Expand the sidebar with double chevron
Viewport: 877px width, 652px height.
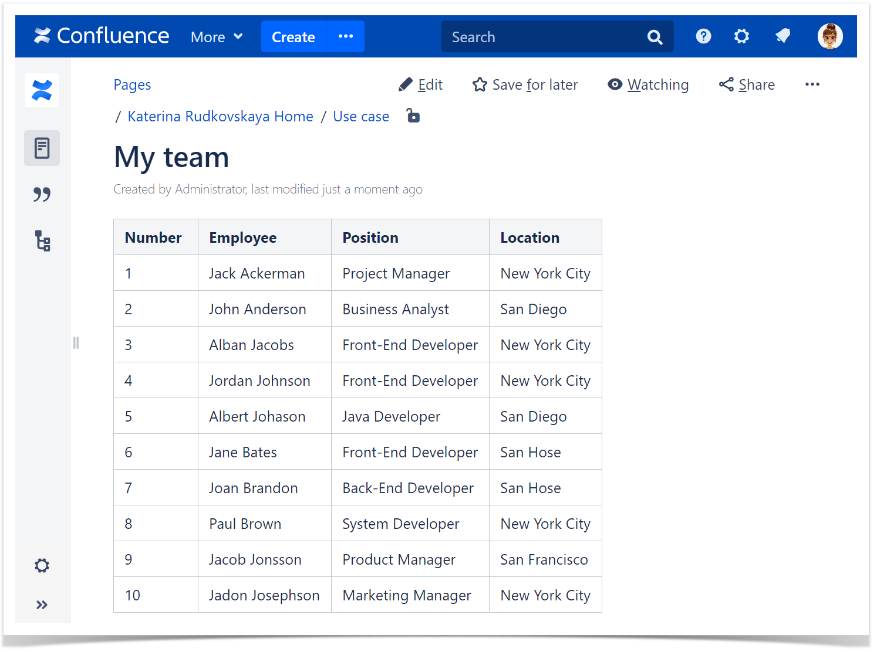pos(42,605)
